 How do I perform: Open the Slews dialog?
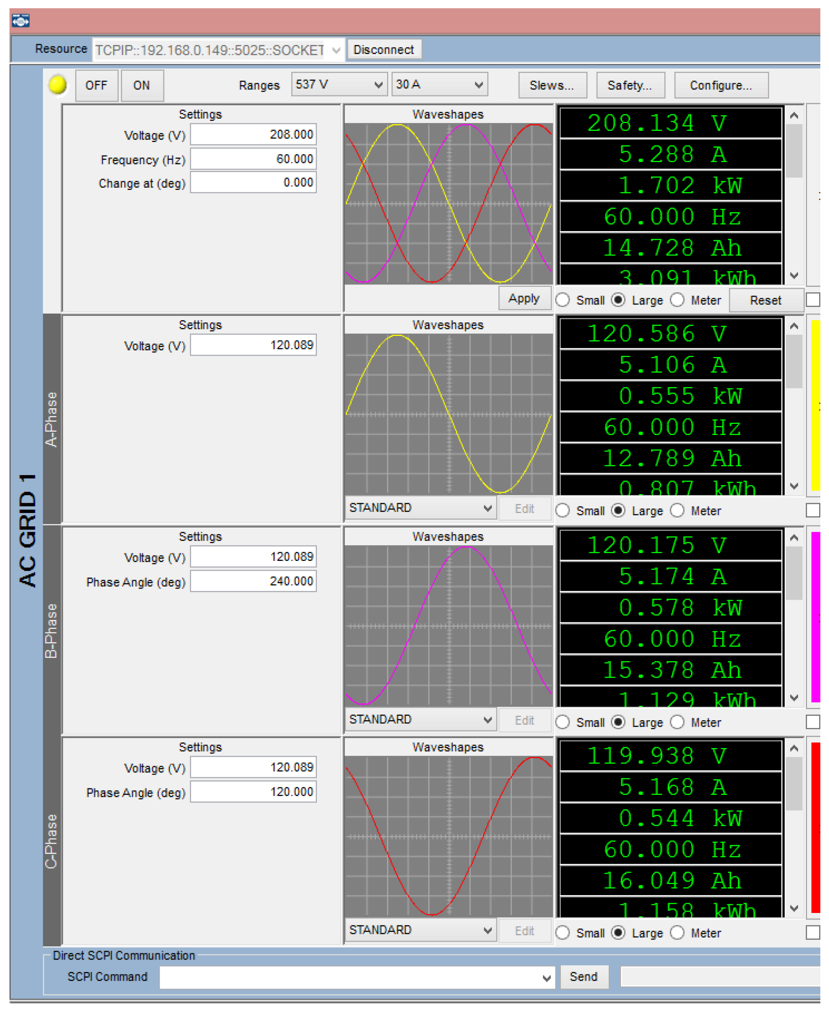tap(553, 85)
